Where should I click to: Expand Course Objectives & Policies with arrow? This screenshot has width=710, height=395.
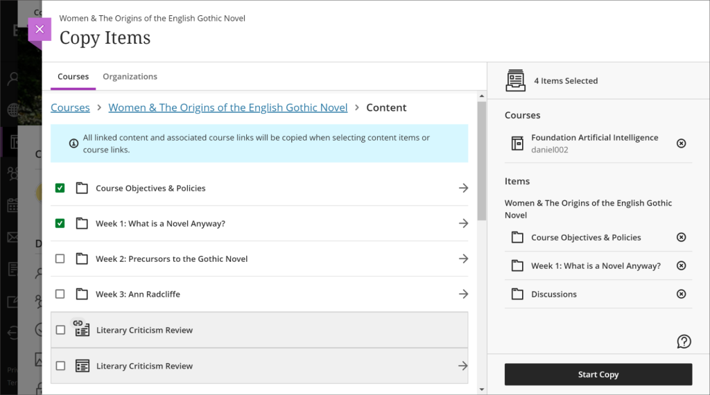463,188
